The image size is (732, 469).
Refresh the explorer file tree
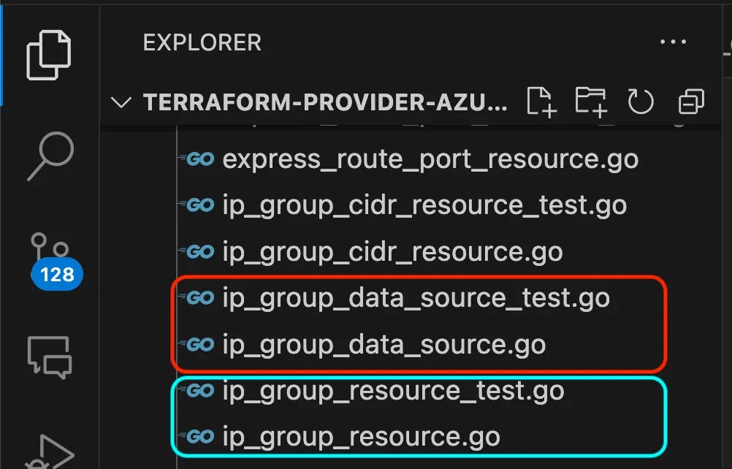[x=641, y=102]
